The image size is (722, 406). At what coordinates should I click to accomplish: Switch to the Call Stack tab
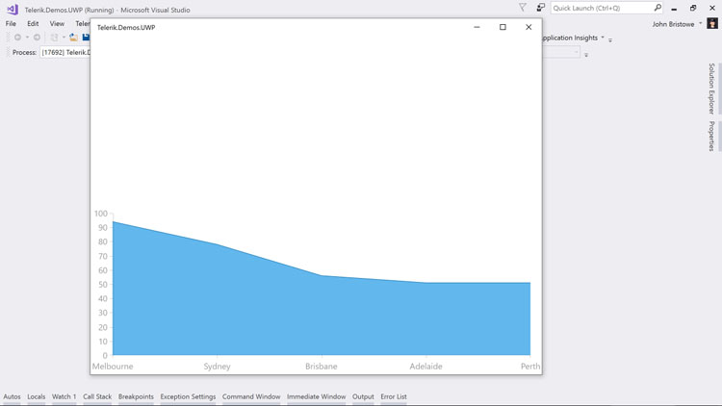pyautogui.click(x=97, y=396)
